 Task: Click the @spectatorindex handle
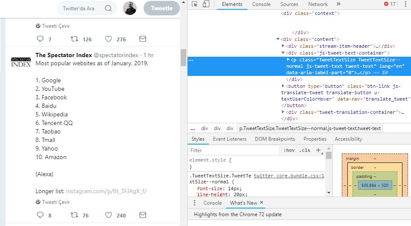coord(116,55)
